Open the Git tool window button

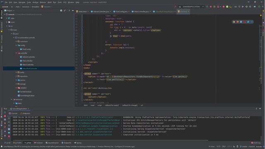click(7, 143)
